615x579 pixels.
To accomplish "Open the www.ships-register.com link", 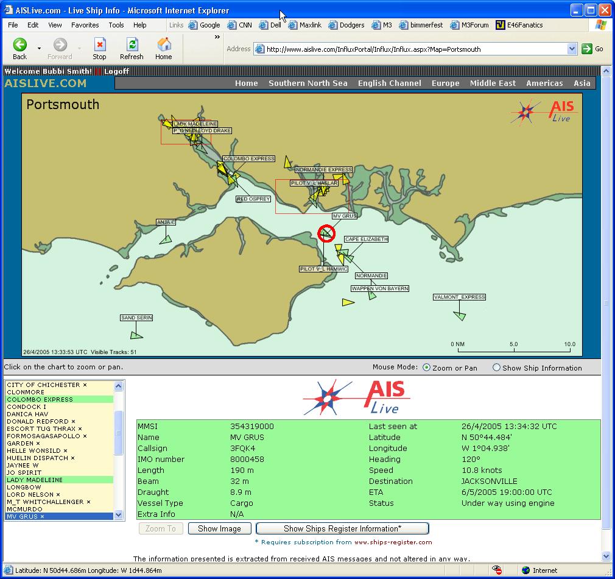I will pyautogui.click(x=393, y=542).
